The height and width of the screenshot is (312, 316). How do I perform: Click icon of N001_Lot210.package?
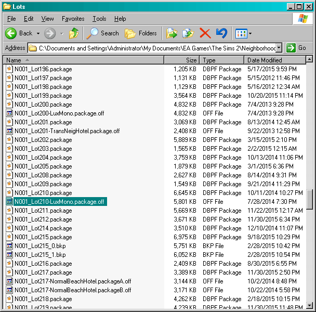coord(9,192)
